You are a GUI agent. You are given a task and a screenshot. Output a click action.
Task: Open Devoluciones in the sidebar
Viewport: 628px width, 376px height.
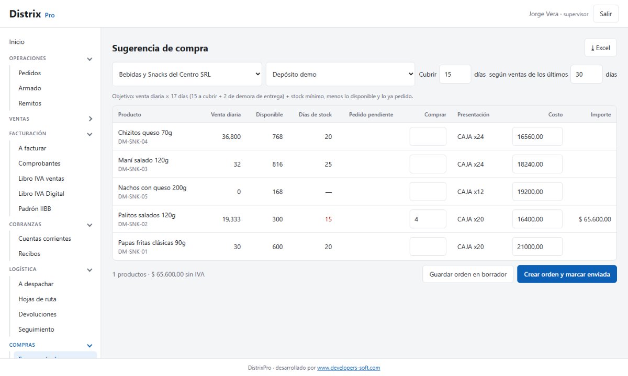pyautogui.click(x=37, y=314)
